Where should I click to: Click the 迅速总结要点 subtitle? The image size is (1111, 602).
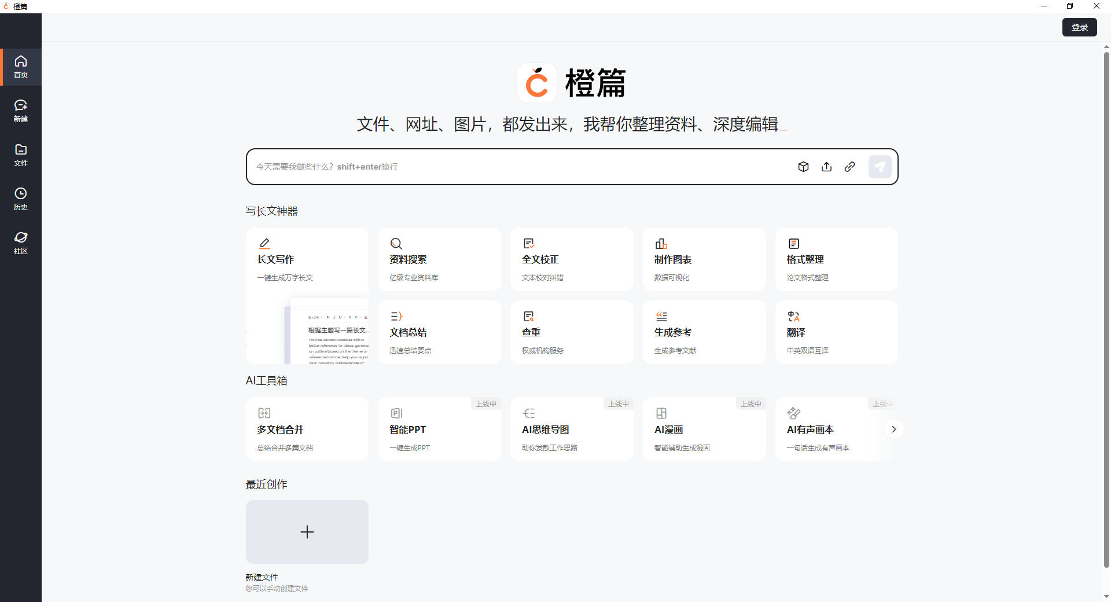pyautogui.click(x=410, y=351)
